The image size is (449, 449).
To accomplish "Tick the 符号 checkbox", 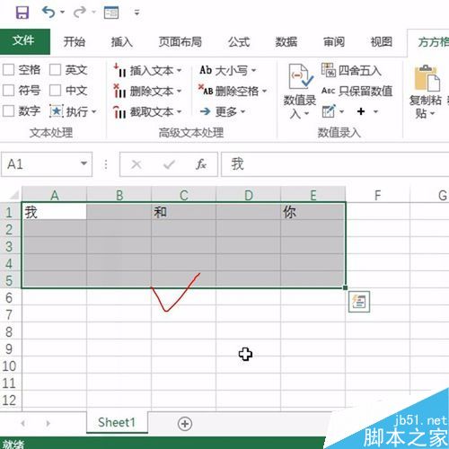I will coord(8,91).
